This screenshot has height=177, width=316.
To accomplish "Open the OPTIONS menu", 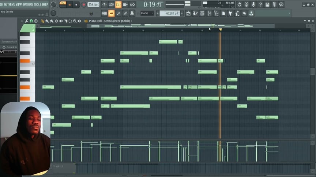I will [x=28, y=4].
